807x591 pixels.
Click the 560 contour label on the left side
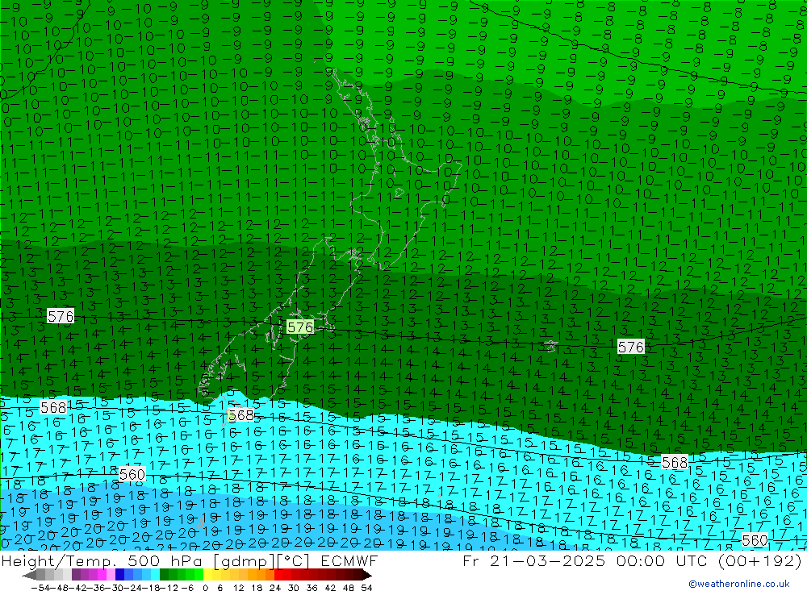pyautogui.click(x=132, y=474)
